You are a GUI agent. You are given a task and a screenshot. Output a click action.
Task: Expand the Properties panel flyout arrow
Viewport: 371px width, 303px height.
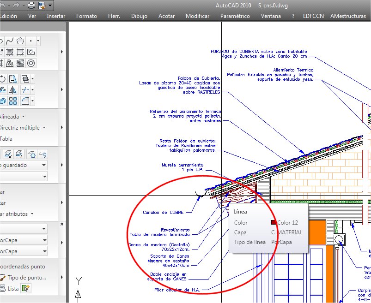pyautogui.click(x=62, y=243)
